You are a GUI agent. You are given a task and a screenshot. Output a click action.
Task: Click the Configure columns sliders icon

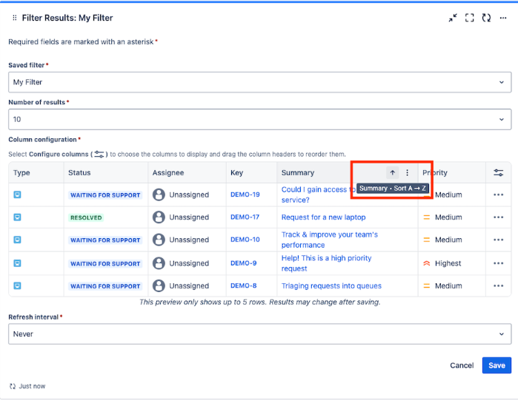tap(498, 173)
